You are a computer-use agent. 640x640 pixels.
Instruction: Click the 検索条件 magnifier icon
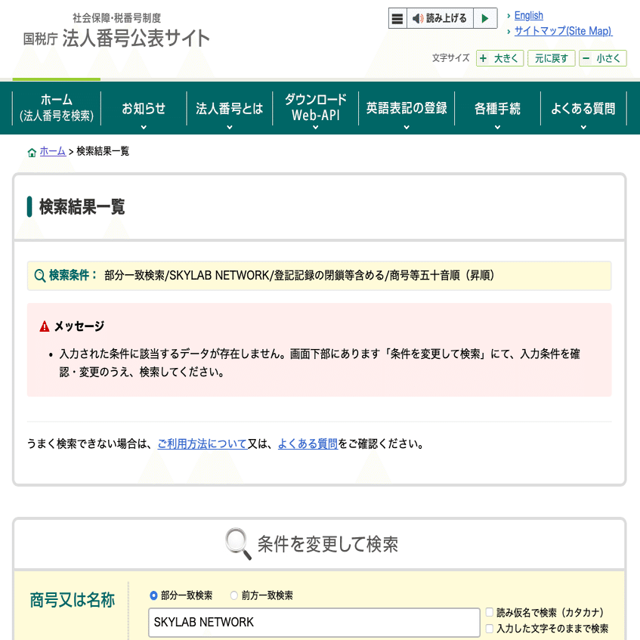point(39,276)
